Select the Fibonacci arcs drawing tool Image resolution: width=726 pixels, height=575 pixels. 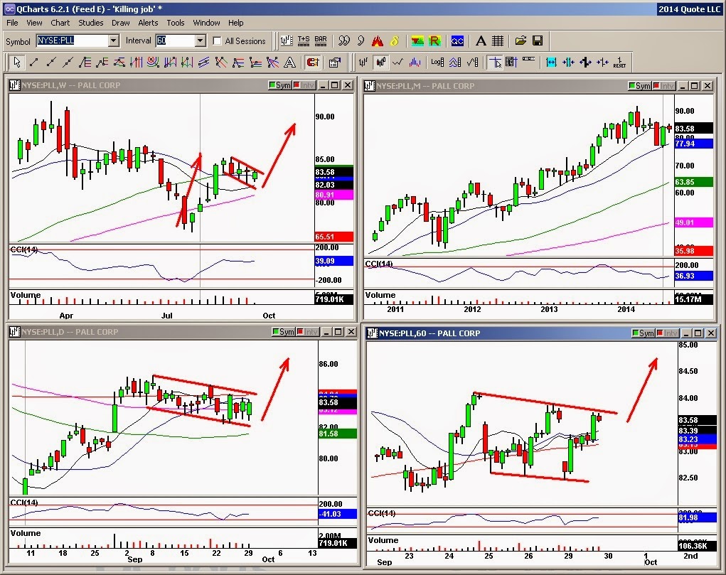click(x=154, y=62)
